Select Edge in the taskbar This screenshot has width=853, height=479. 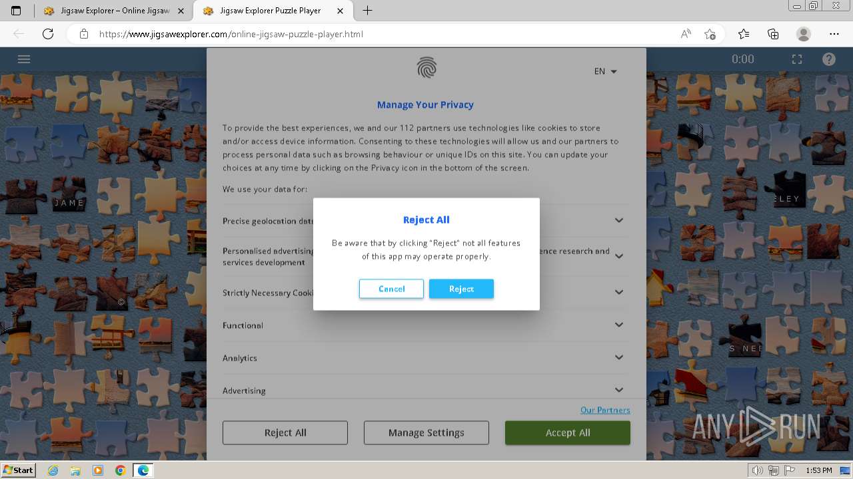click(x=143, y=470)
